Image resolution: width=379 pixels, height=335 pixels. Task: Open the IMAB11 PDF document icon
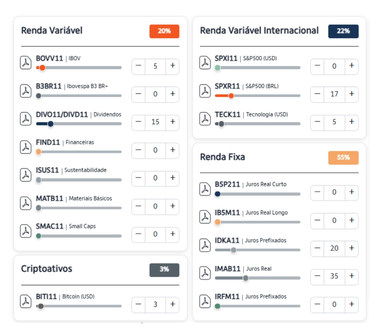(x=205, y=273)
